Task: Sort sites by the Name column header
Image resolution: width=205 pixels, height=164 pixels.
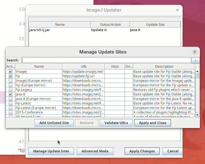Action: [39, 67]
